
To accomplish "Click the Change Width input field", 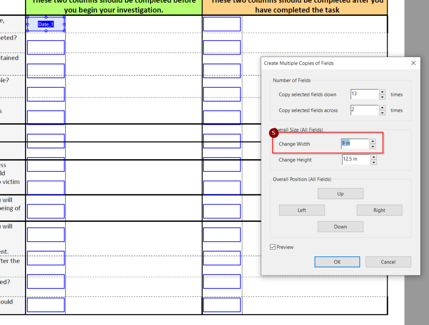I will [355, 144].
